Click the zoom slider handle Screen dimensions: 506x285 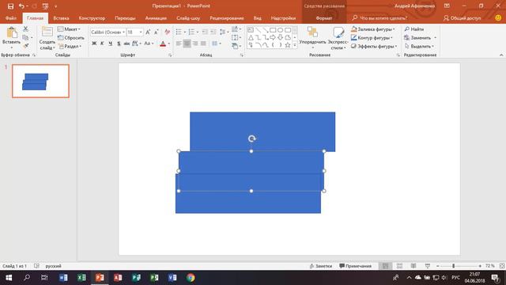pyautogui.click(x=453, y=266)
